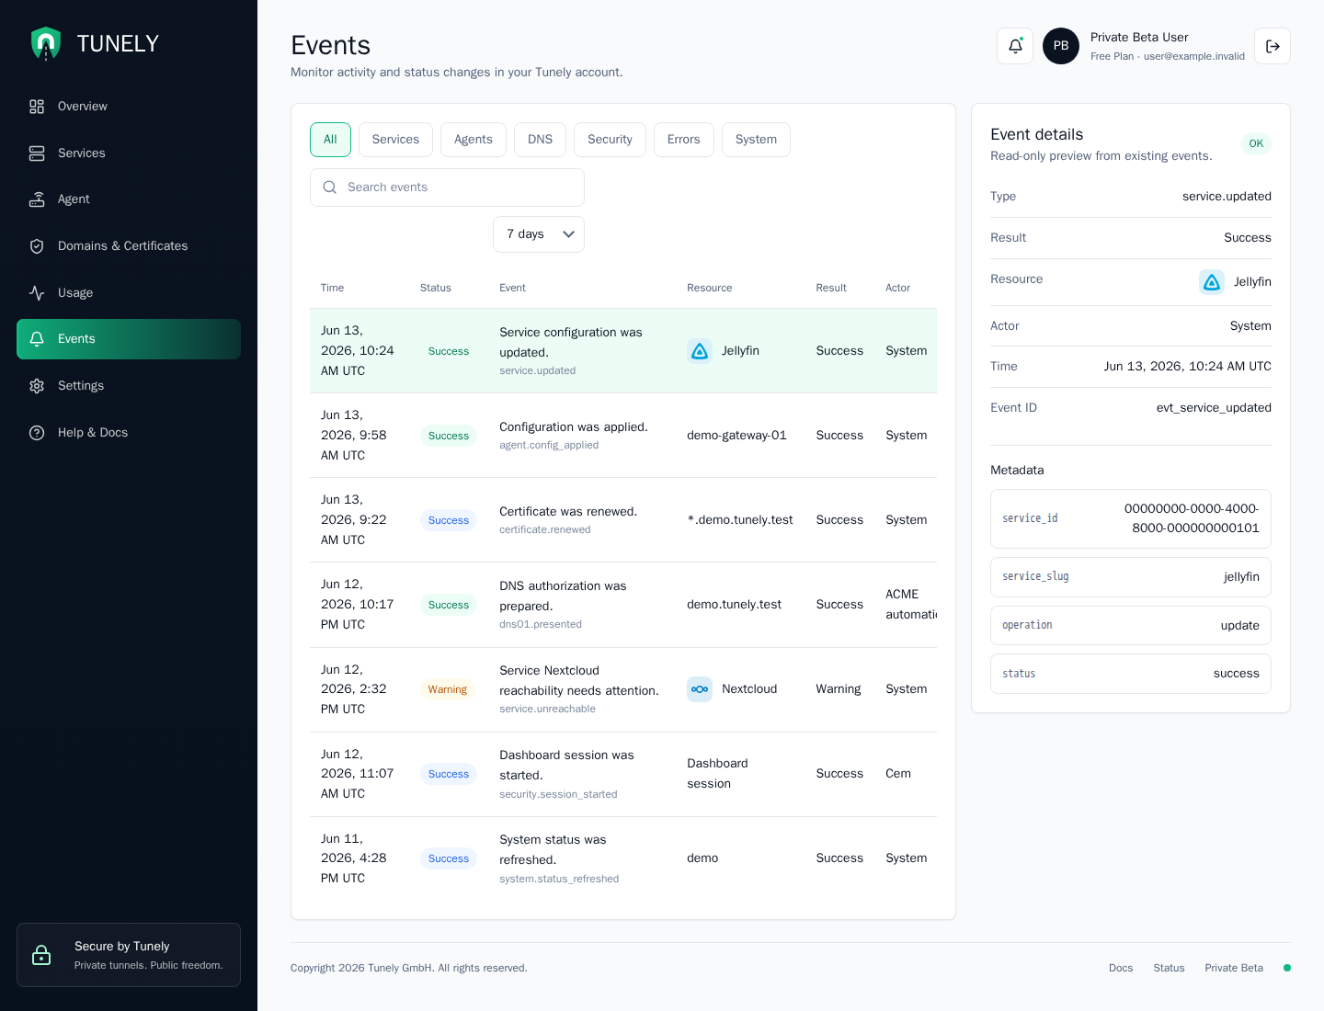The image size is (1324, 1011).
Task: Click the lock icon in Secure by Tunely card
Action: 41,955
